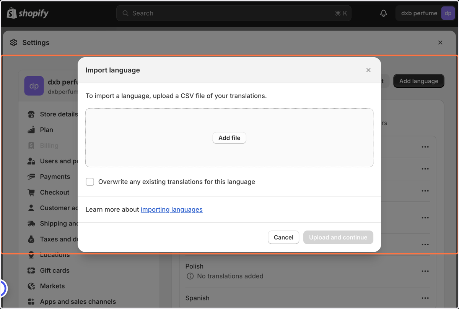Open Gift cards settings
459x309 pixels.
point(55,271)
